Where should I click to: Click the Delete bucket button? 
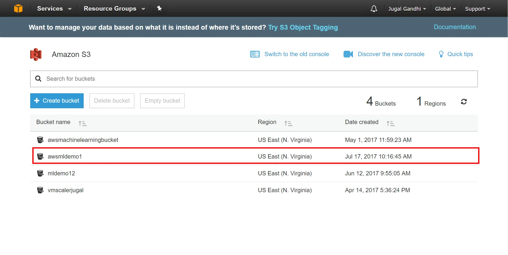[x=112, y=101]
